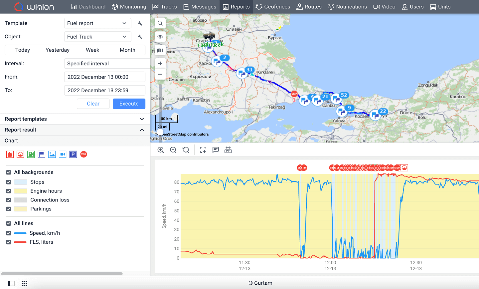The width and height of the screenshot is (479, 289).
Task: Open the map layers icon on the left
Action: [x=160, y=50]
